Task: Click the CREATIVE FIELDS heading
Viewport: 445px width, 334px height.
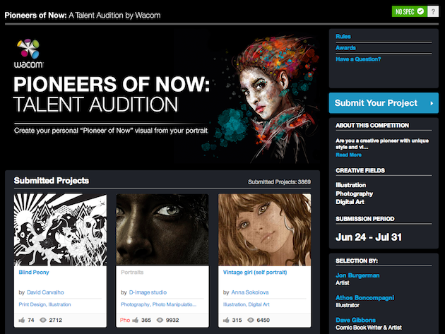Action: click(x=360, y=171)
